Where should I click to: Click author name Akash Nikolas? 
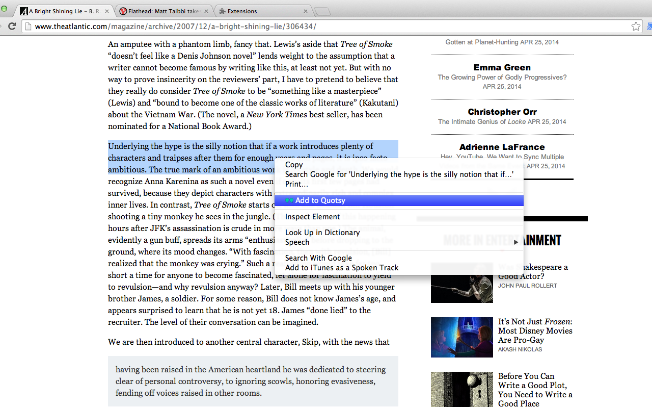tap(520, 350)
